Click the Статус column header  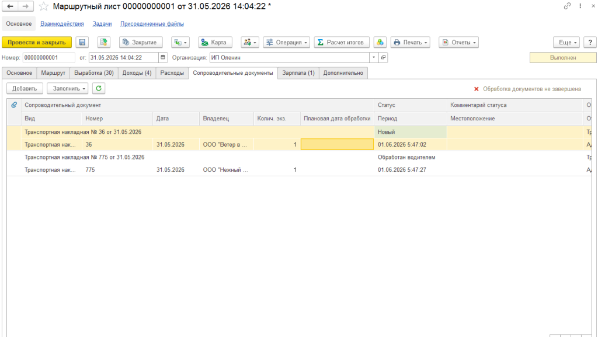411,105
